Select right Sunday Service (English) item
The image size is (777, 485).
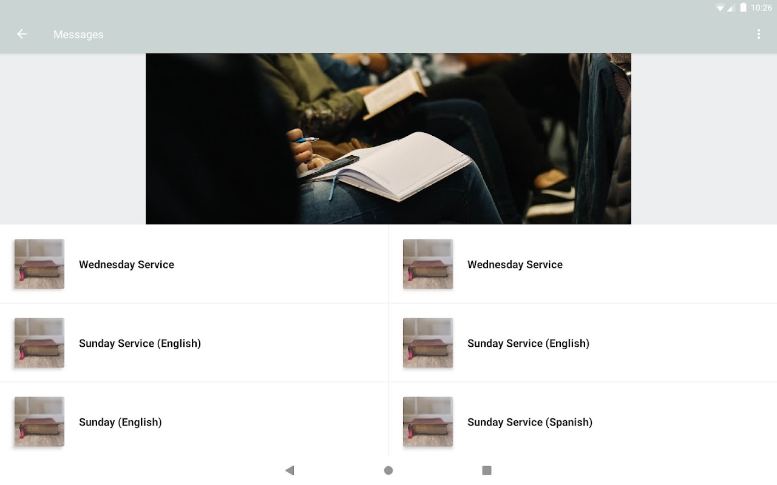(583, 343)
